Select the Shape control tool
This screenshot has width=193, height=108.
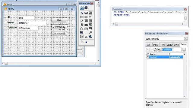coord(90,33)
